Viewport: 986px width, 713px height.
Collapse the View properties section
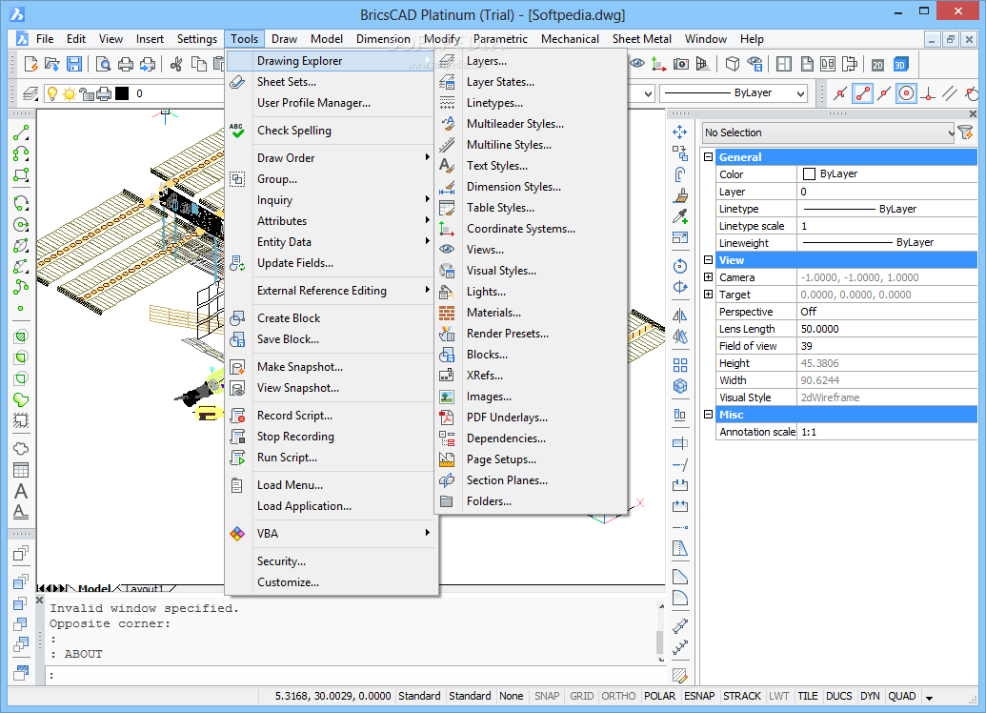point(708,260)
